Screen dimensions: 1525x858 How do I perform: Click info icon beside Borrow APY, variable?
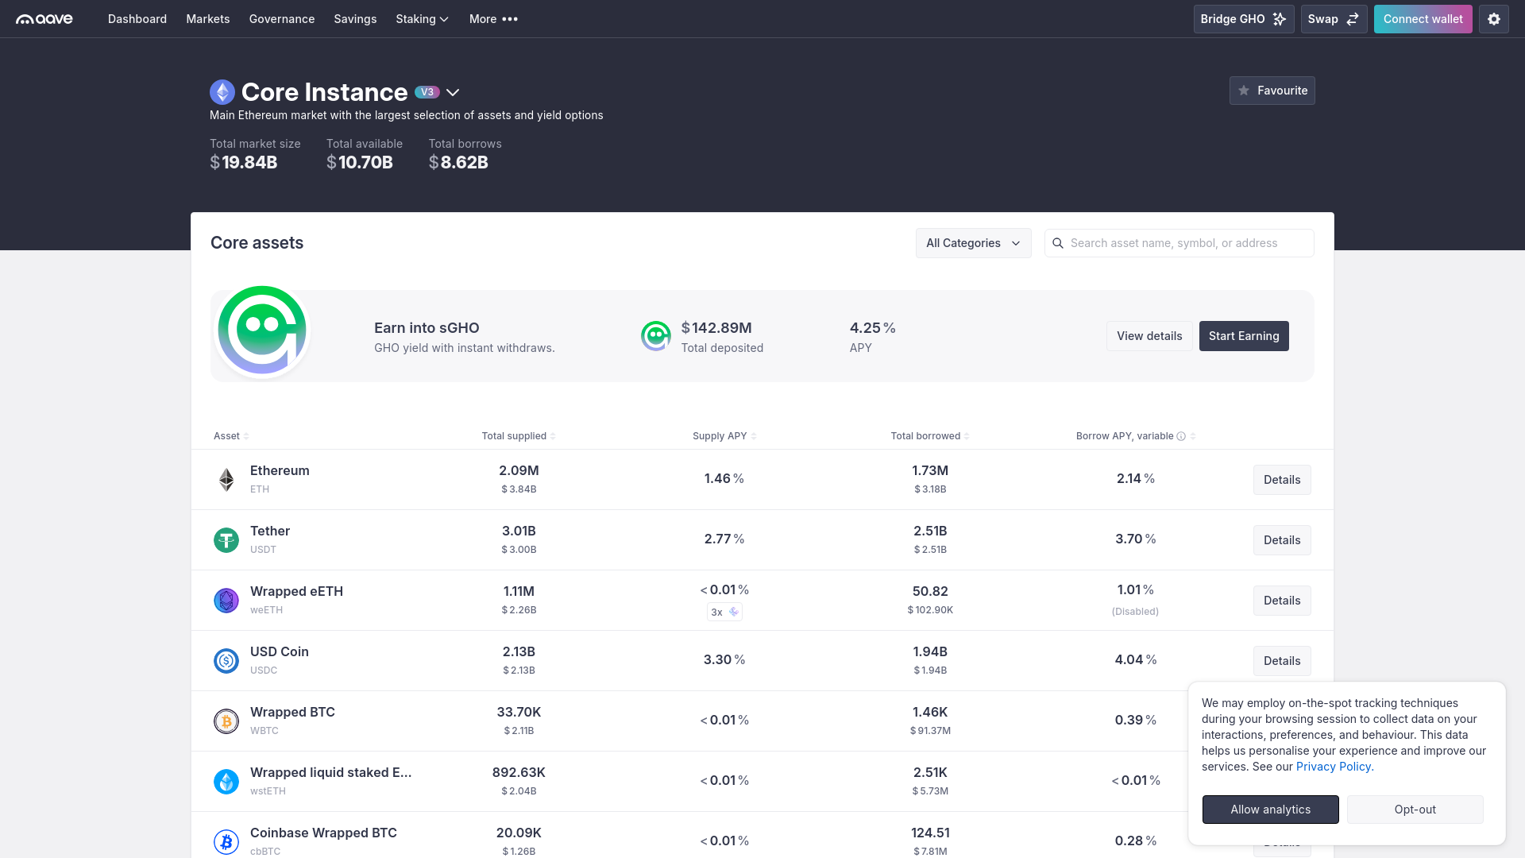[1181, 436]
